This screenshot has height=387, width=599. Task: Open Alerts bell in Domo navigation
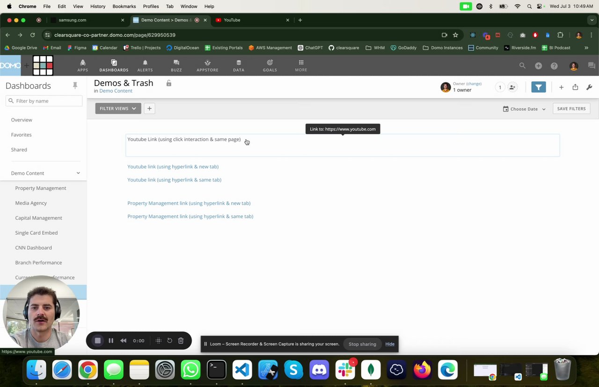(x=145, y=65)
